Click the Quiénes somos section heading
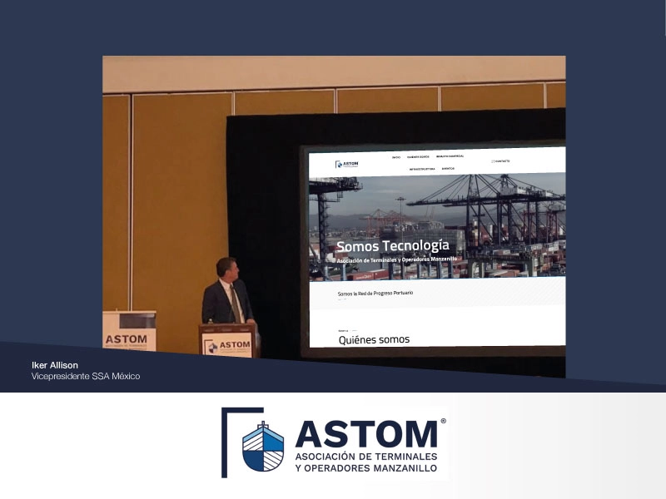This screenshot has width=666, height=499. point(373,339)
